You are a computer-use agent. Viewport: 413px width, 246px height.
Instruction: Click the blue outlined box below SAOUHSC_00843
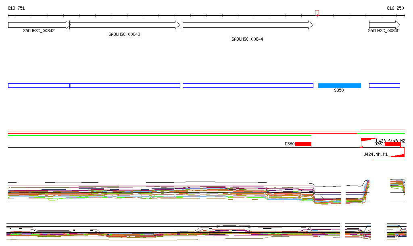click(x=125, y=85)
